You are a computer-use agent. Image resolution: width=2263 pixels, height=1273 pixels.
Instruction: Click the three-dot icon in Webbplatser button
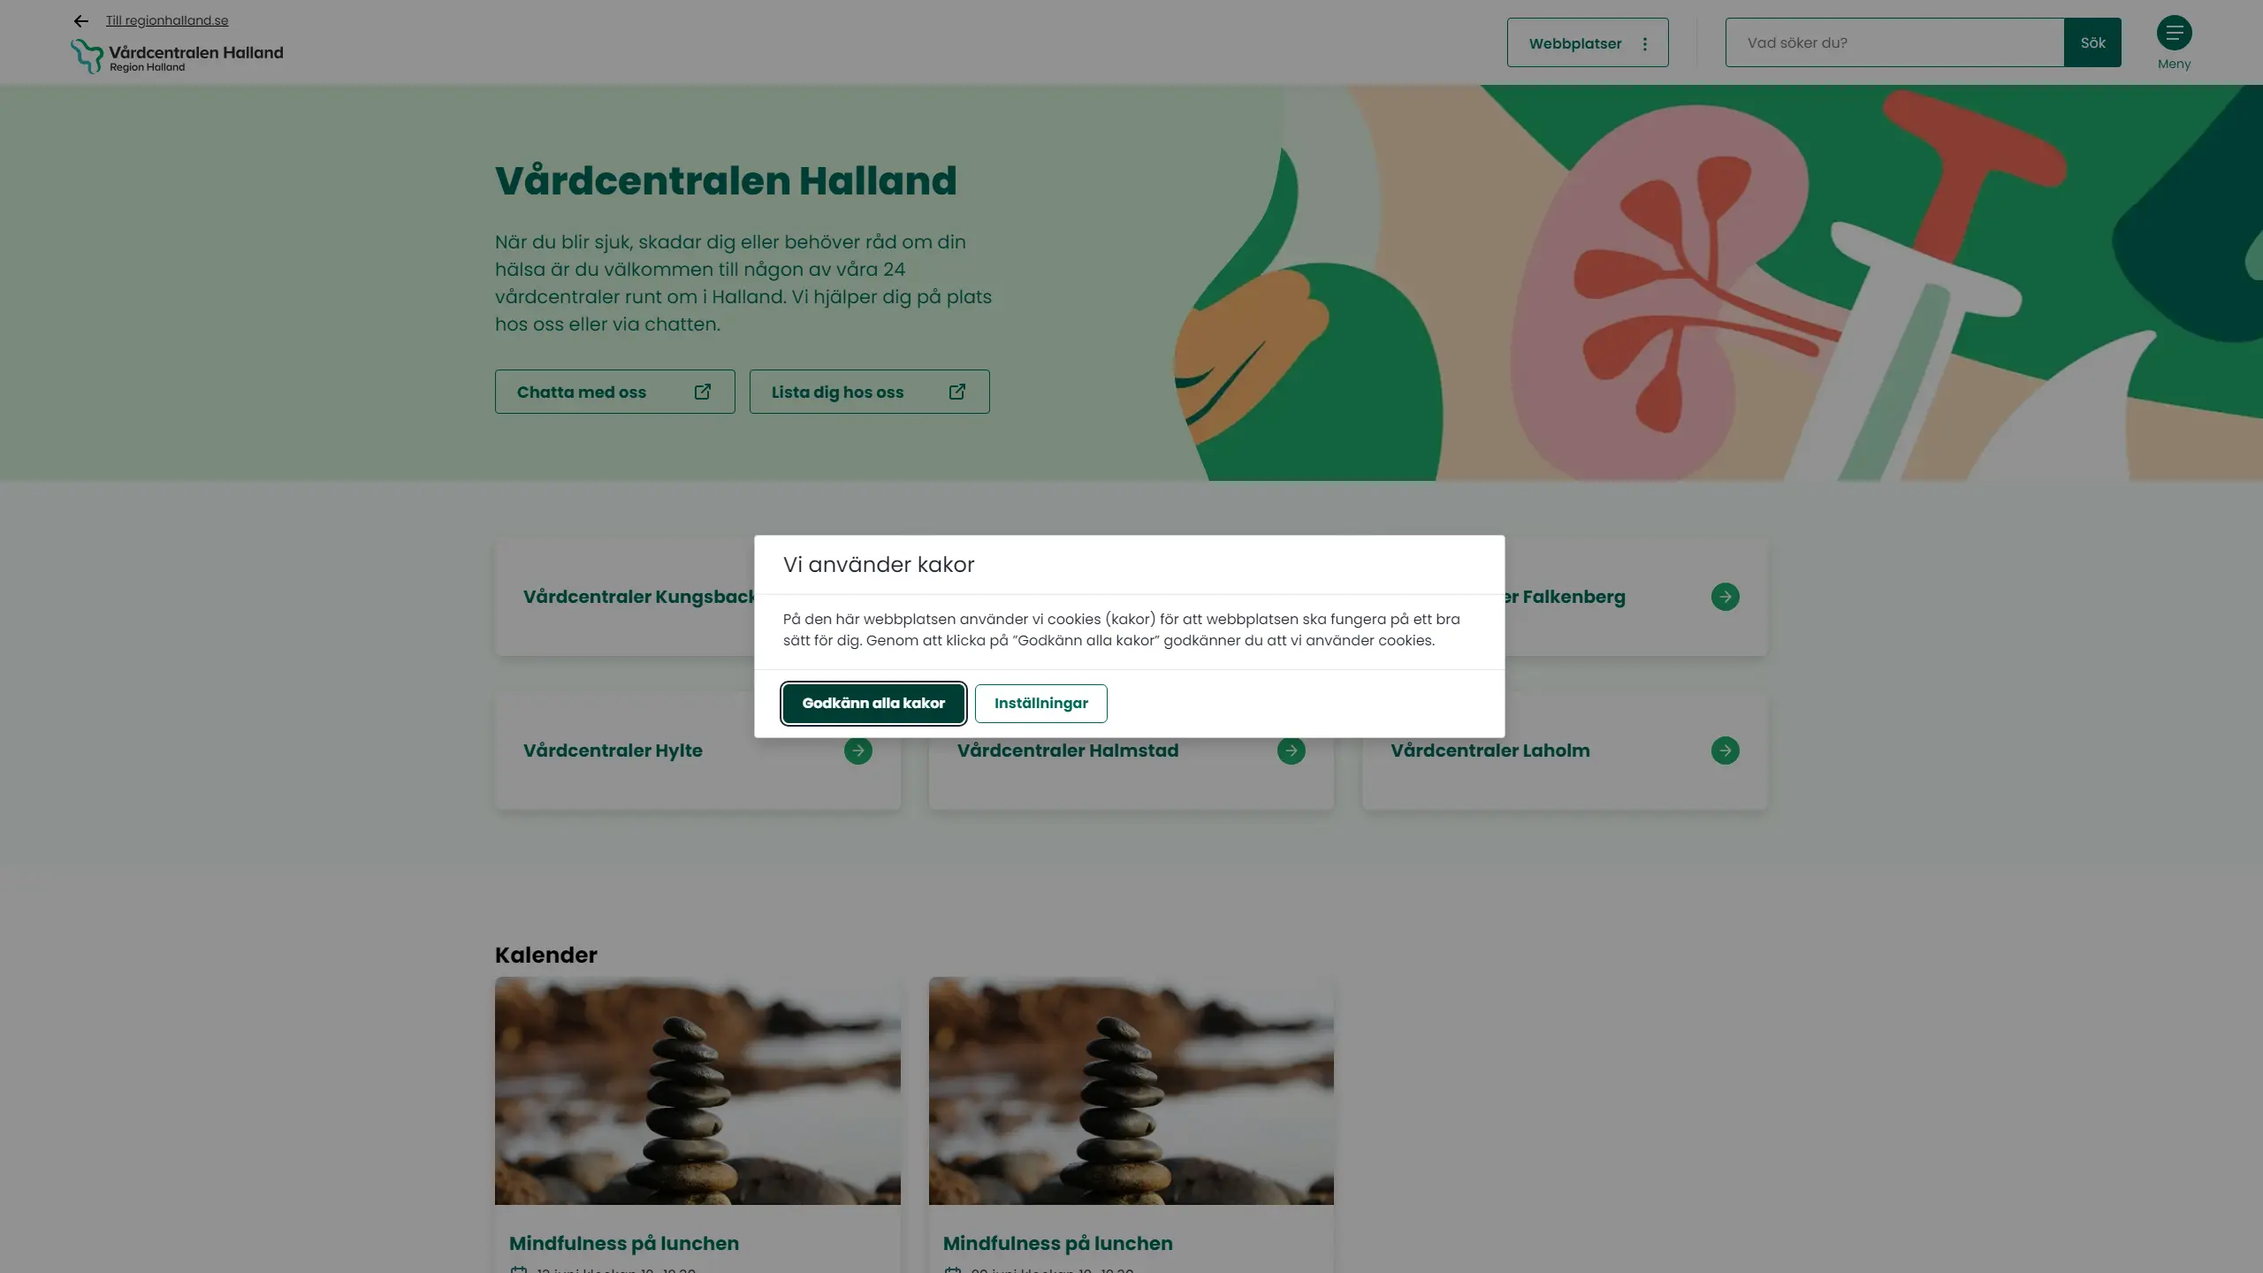[1645, 43]
